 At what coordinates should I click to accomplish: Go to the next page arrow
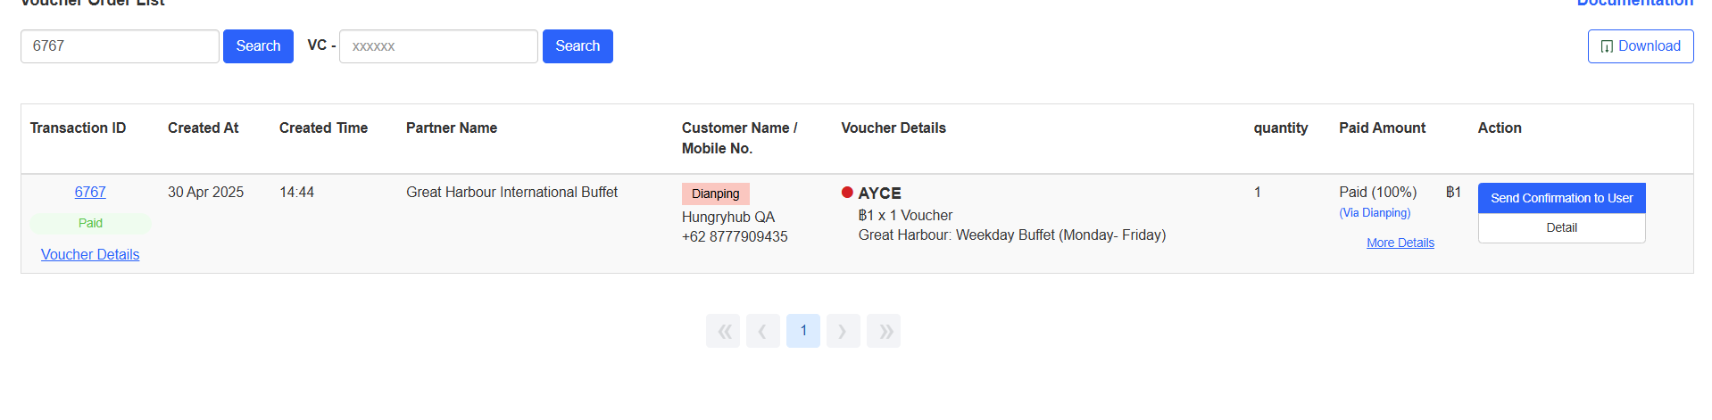(843, 331)
